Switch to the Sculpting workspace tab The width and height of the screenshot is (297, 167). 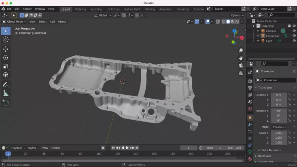tap(96, 9)
